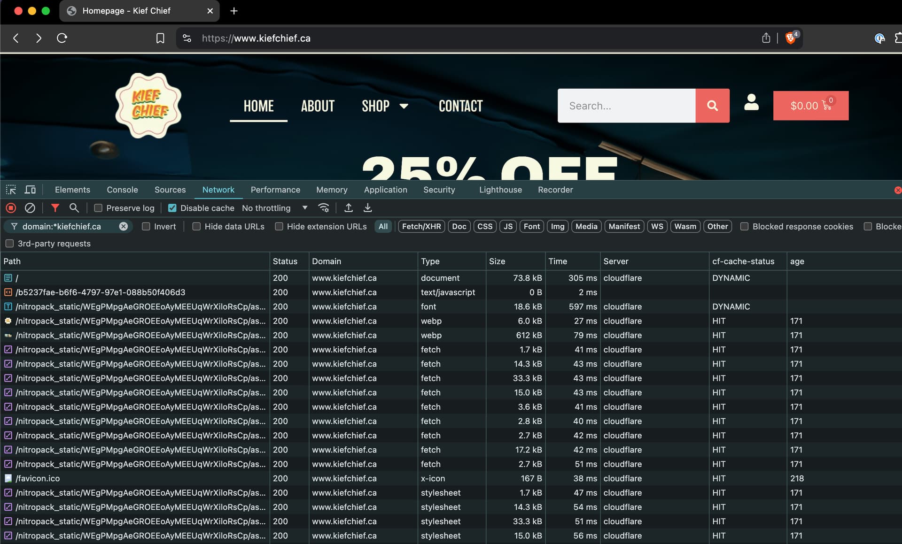Enable the Preserve log checkbox
The image size is (902, 544).
point(98,208)
